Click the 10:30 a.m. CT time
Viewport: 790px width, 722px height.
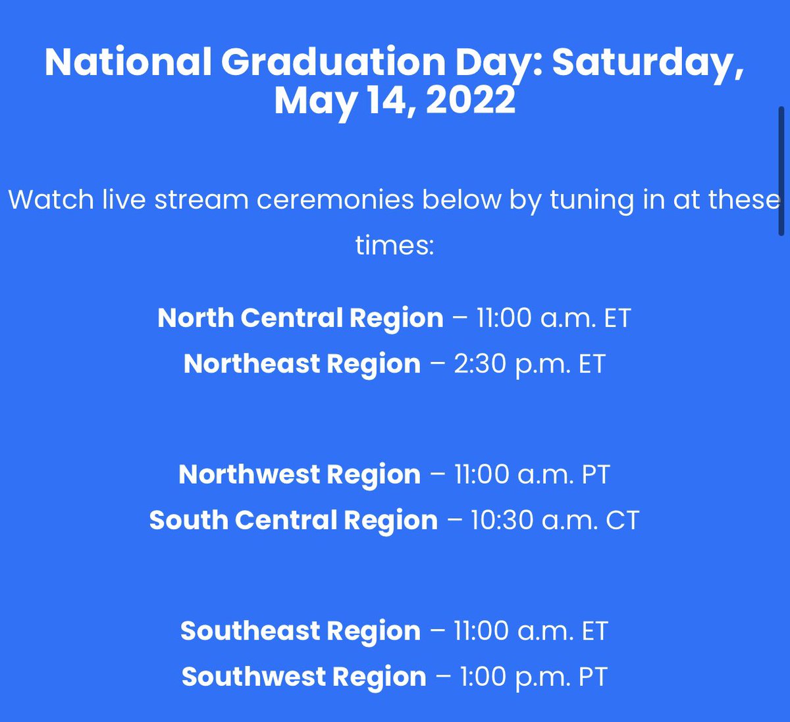coord(555,521)
